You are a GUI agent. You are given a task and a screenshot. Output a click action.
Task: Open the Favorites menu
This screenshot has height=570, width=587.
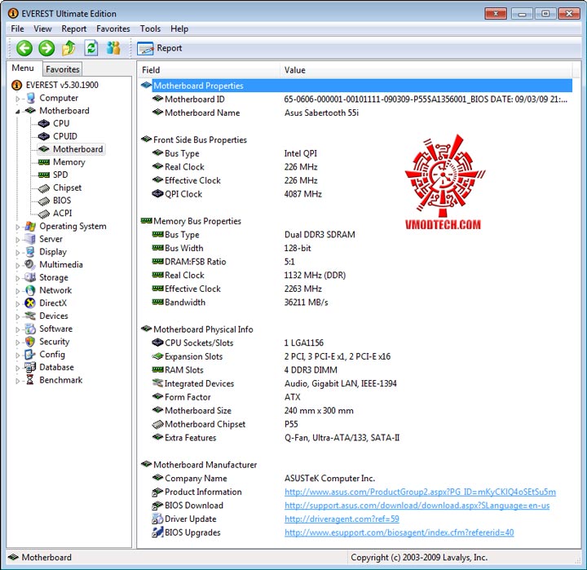[x=113, y=29]
